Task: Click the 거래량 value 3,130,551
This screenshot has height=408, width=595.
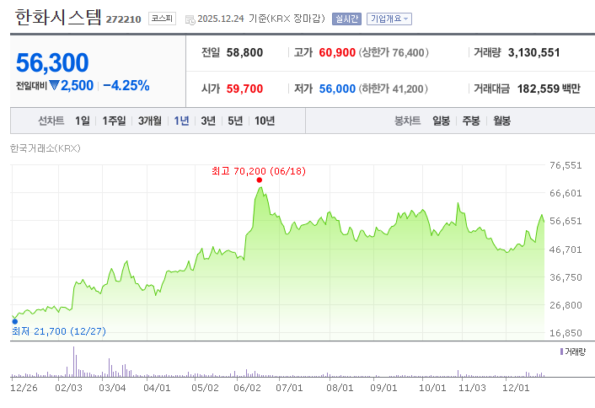Action: click(x=534, y=52)
